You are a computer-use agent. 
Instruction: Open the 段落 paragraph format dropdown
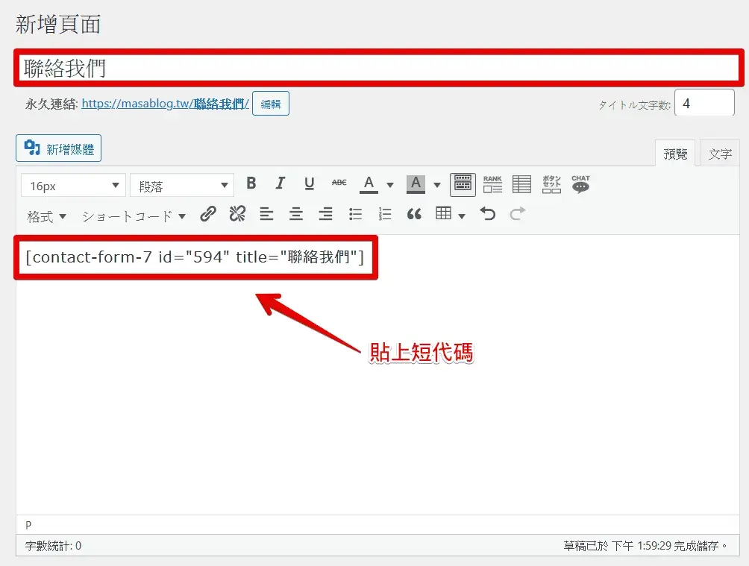(x=182, y=186)
